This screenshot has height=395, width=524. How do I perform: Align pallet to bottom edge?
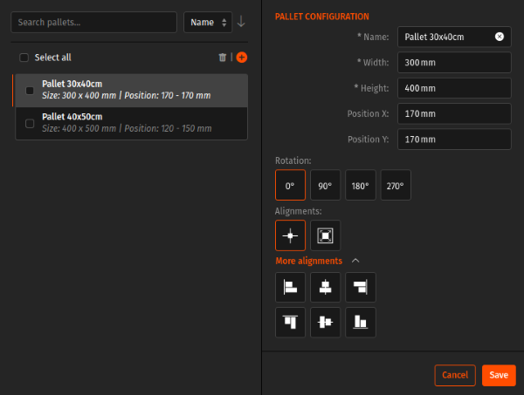tap(360, 322)
